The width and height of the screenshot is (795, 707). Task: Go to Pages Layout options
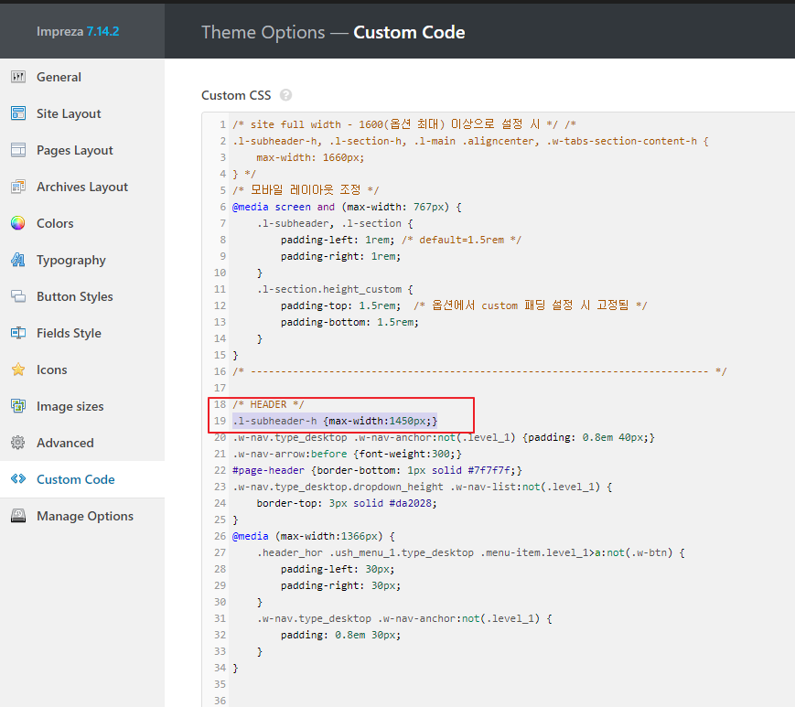click(x=82, y=150)
